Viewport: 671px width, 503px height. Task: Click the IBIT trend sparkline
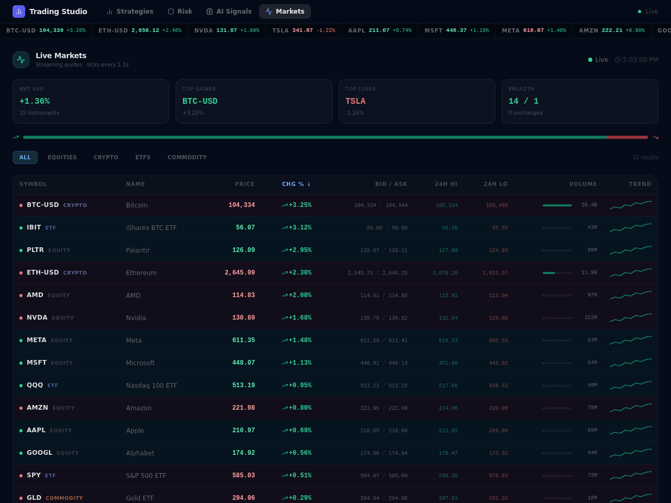click(631, 228)
